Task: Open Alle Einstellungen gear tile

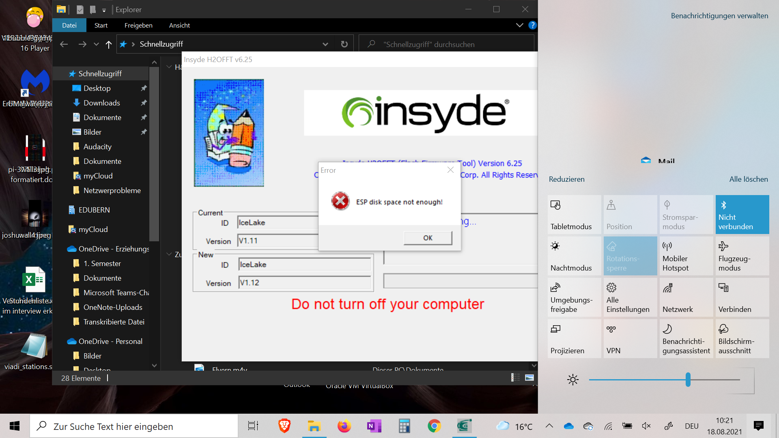Action: coord(630,297)
